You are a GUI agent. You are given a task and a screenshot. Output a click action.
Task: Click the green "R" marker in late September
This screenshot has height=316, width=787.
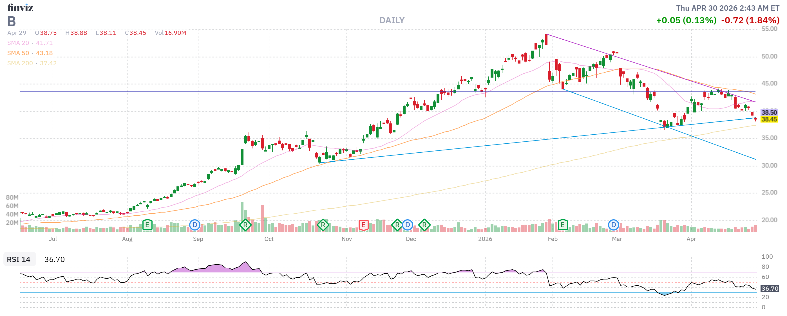246,225
